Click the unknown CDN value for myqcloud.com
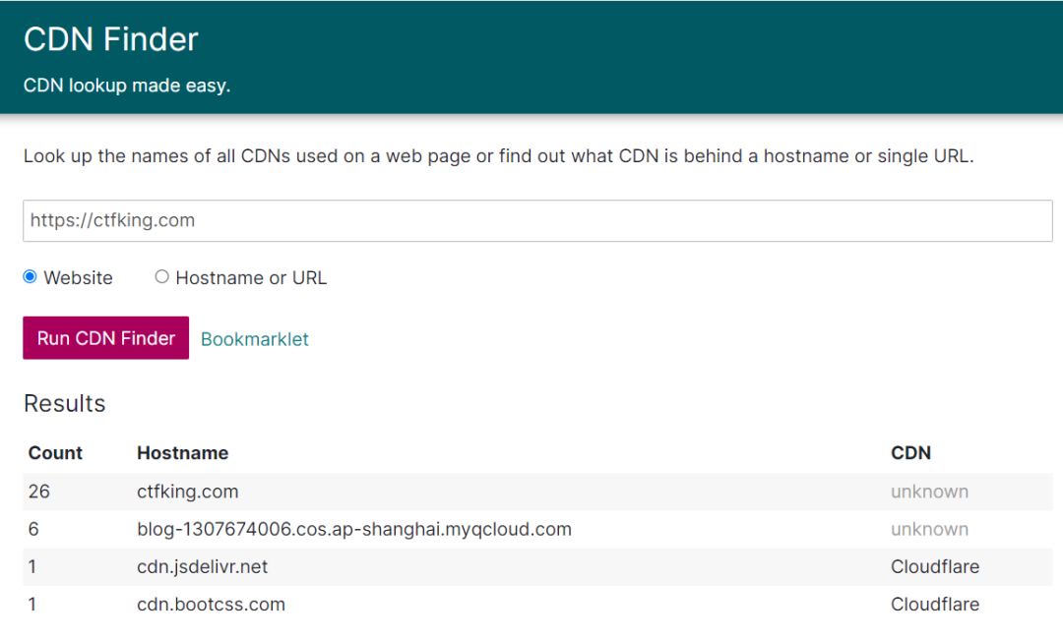1063x639 pixels. [929, 529]
